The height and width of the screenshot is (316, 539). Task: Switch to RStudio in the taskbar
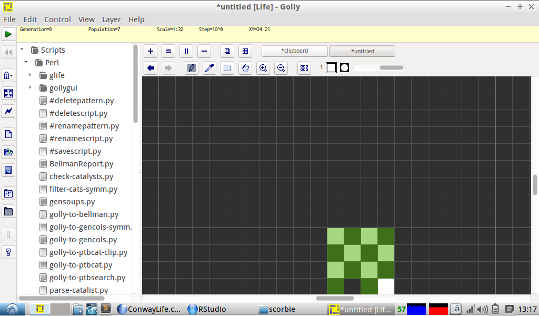(x=207, y=309)
